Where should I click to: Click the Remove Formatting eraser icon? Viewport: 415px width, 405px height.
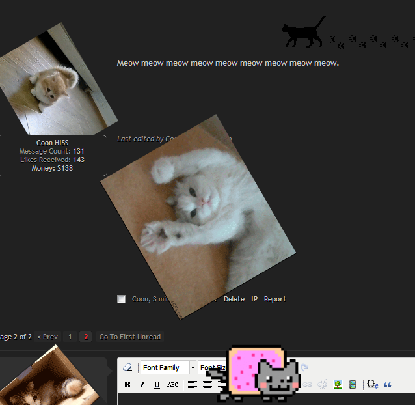click(127, 368)
